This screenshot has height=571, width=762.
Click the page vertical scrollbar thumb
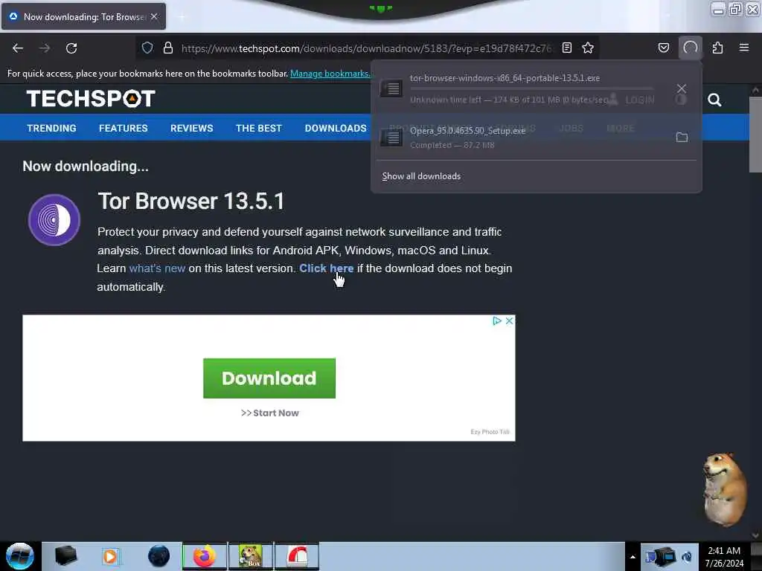755,135
